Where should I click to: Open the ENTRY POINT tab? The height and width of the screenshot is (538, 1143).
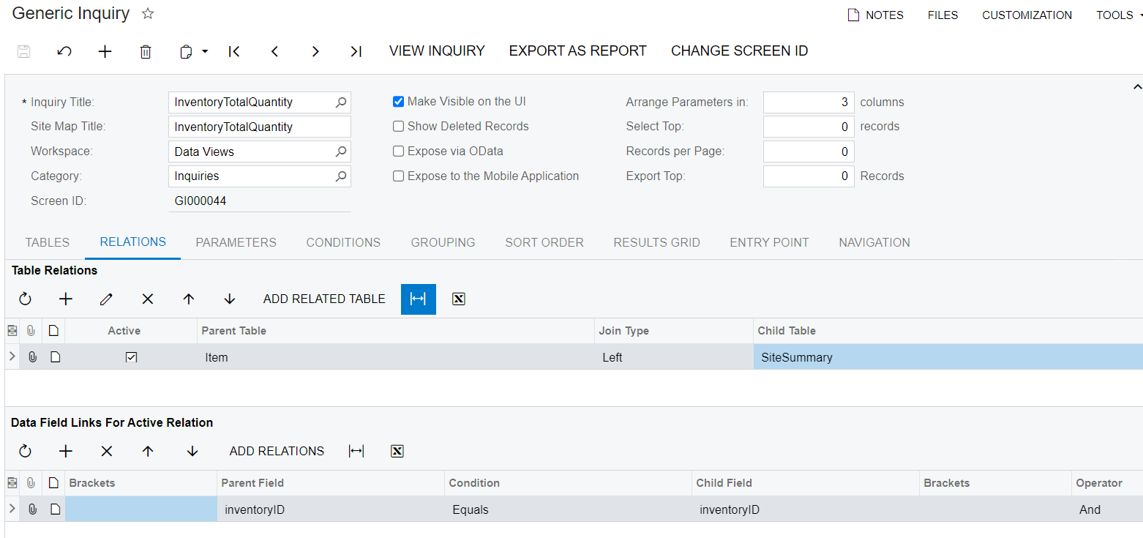tap(769, 242)
